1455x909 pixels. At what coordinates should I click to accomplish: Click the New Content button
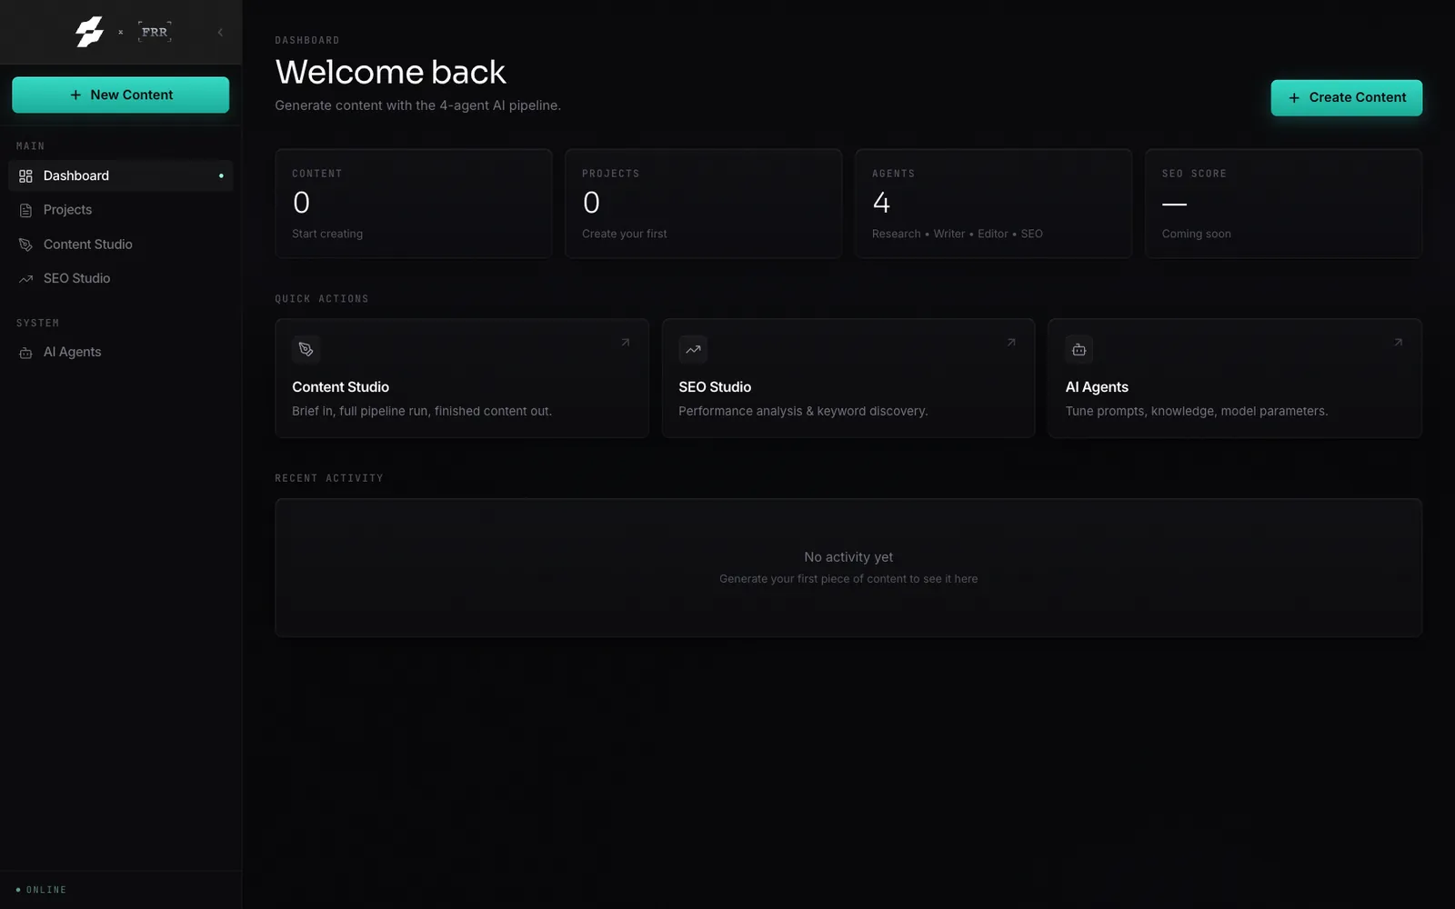click(x=120, y=95)
